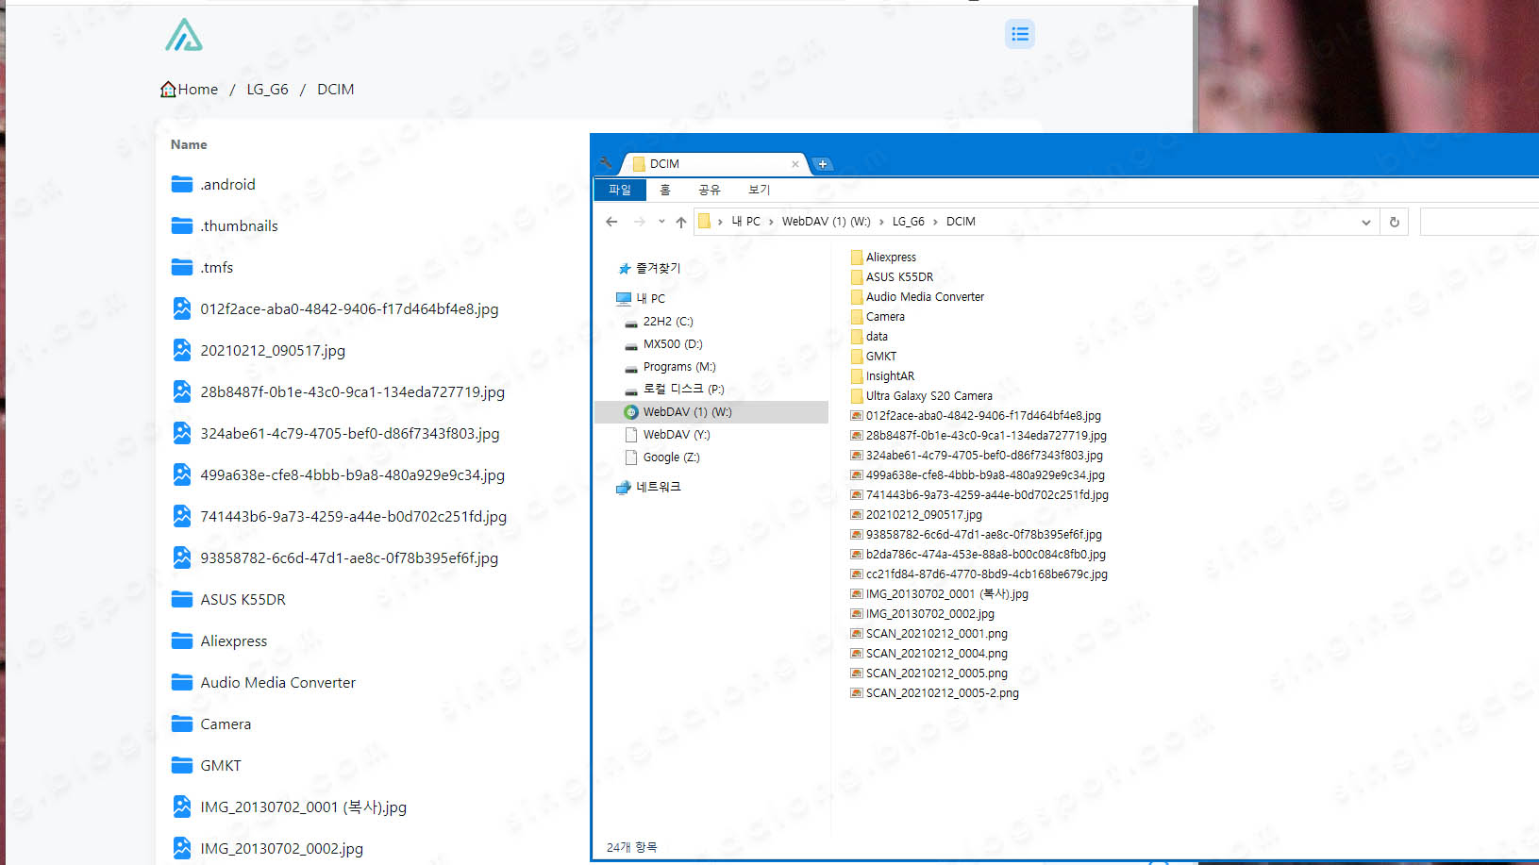Open 012f2ace image file in web list
This screenshot has height=865, width=1539.
349,308
